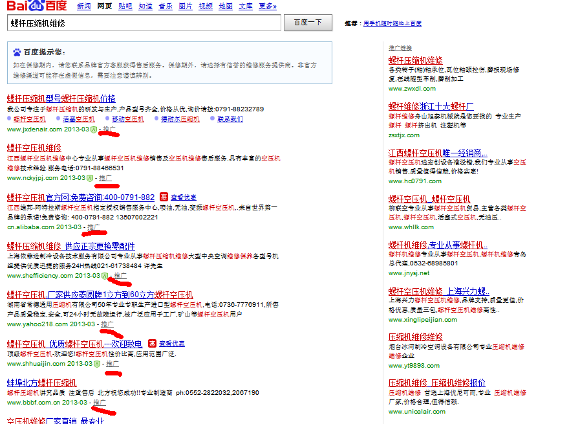Open the 德耐尔压缩机 sublink
This screenshot has width=569, height=424.
(x=180, y=119)
